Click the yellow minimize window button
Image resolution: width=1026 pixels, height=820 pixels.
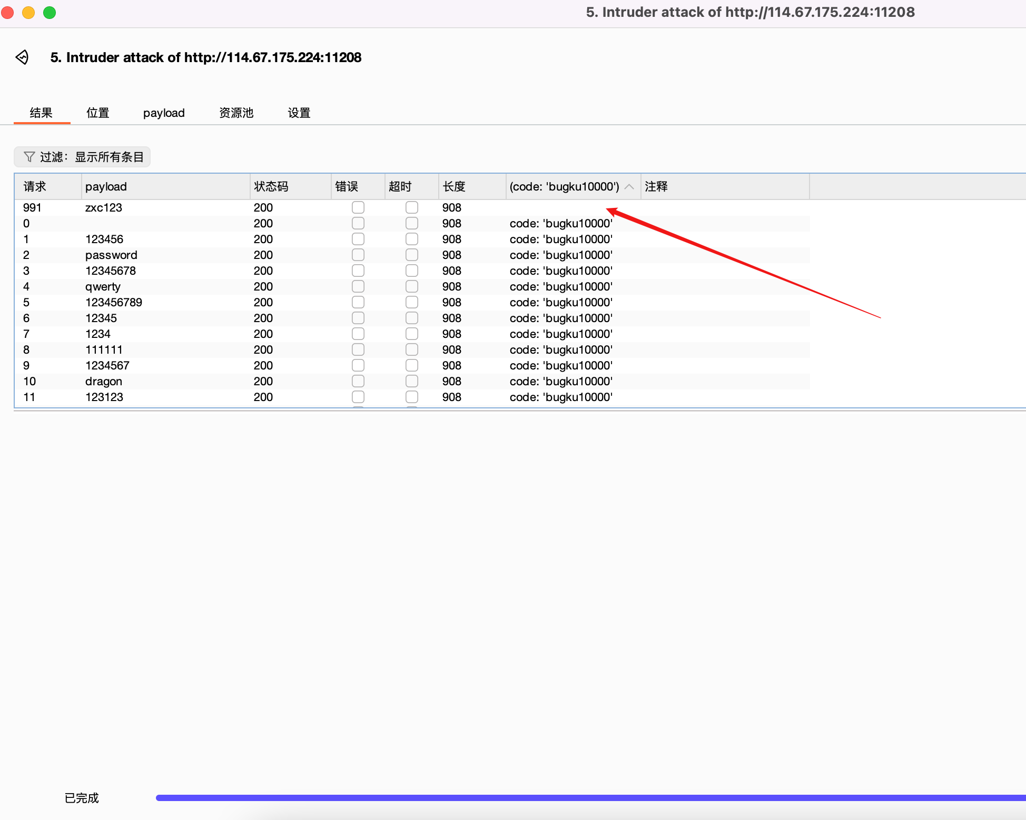tap(28, 12)
